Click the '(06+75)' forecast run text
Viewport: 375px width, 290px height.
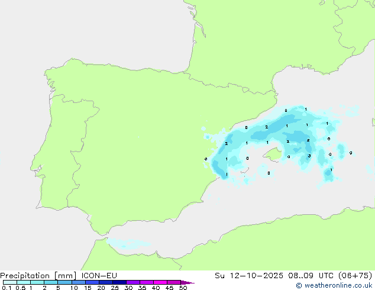(x=355, y=275)
